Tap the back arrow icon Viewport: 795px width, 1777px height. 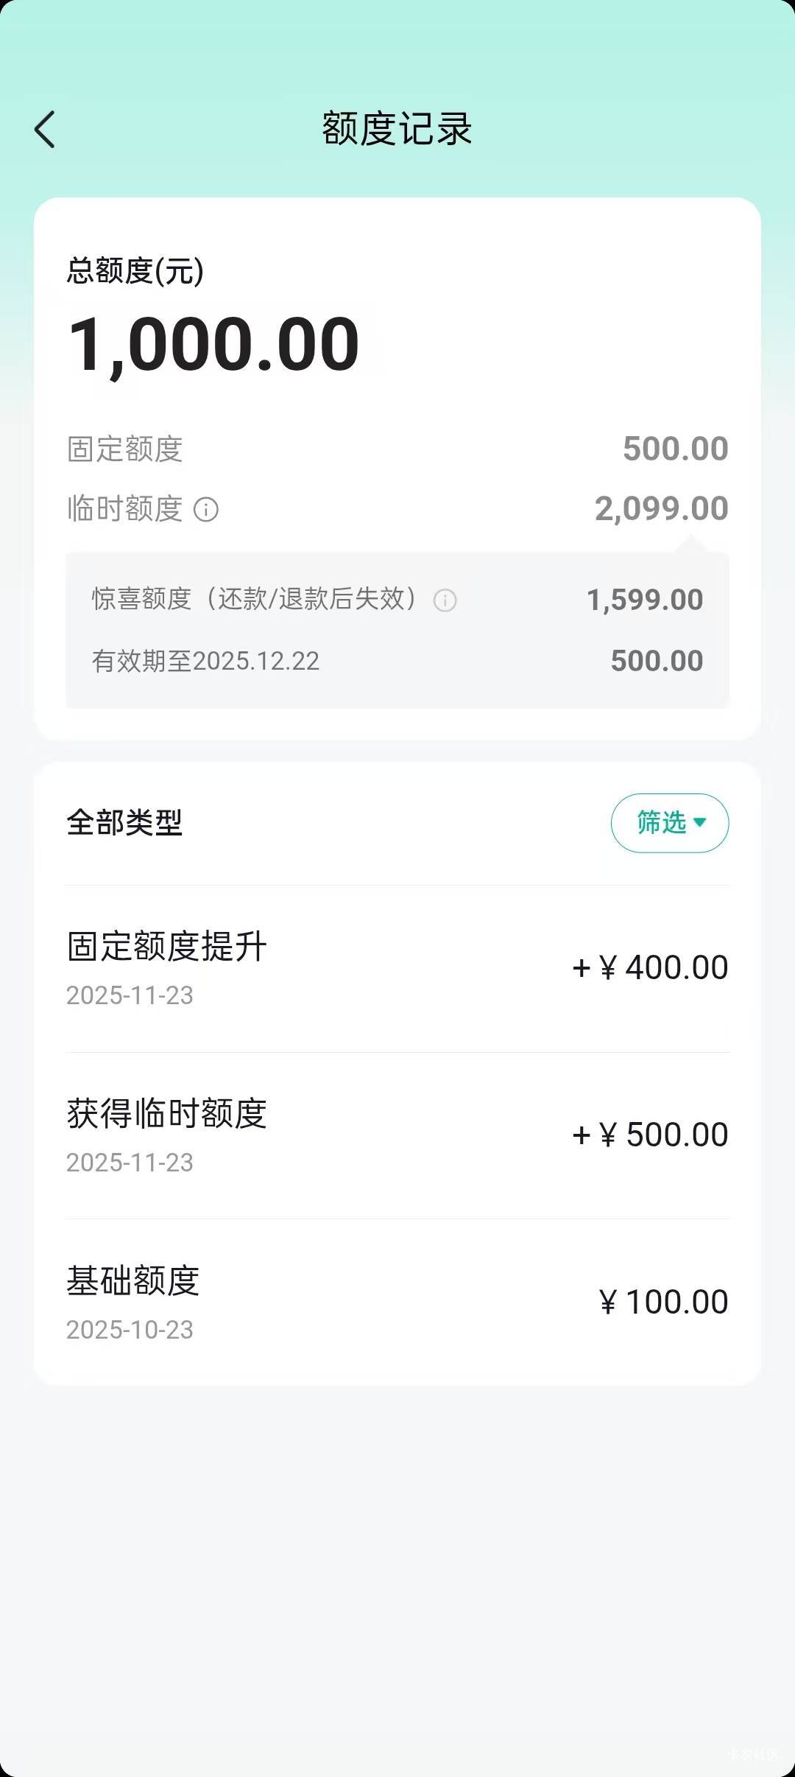(x=45, y=130)
